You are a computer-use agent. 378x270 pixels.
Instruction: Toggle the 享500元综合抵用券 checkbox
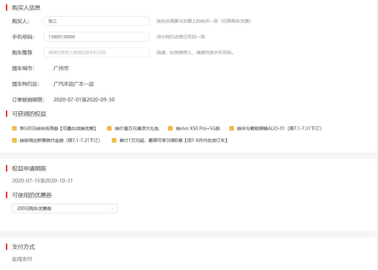(14, 128)
